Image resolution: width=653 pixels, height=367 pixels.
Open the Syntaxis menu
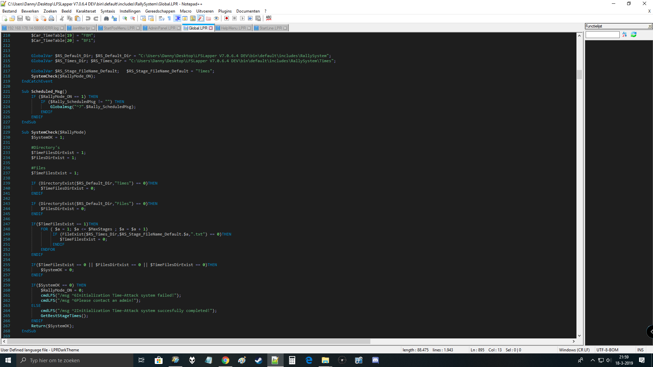(107, 11)
